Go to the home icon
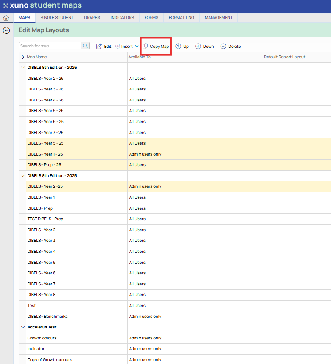The image size is (331, 364). (6, 18)
